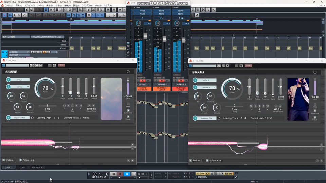Click prtv_0 voice button in right vx_beta
Screen dimensions: 326x183
tap(207, 80)
